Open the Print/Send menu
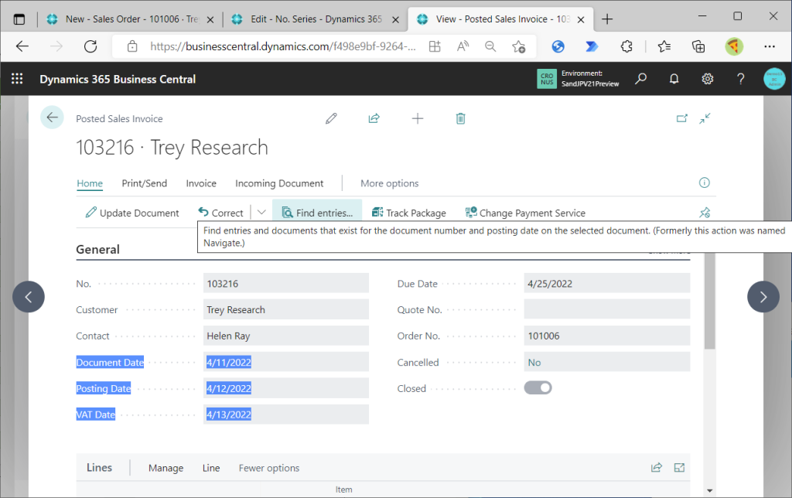This screenshot has height=498, width=792. (x=144, y=183)
